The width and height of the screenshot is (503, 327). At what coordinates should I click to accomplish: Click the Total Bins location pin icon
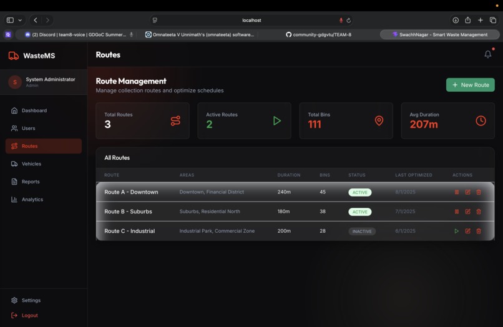[x=379, y=121]
